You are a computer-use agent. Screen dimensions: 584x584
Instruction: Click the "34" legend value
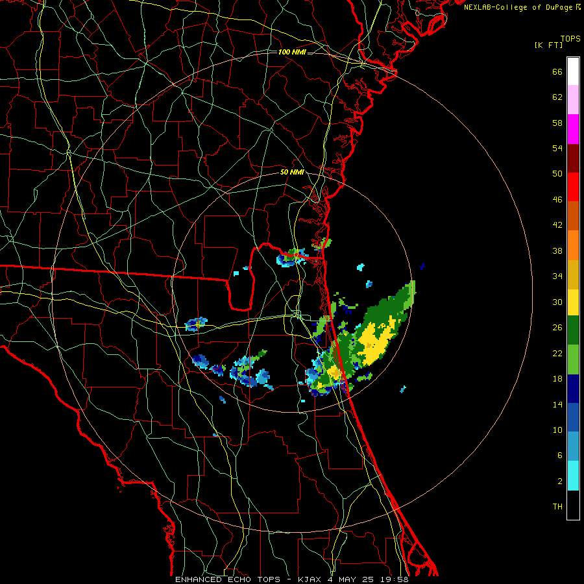click(x=557, y=276)
